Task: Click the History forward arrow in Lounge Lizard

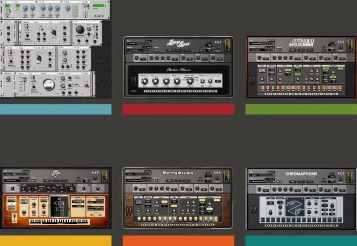Action: (x=158, y=50)
